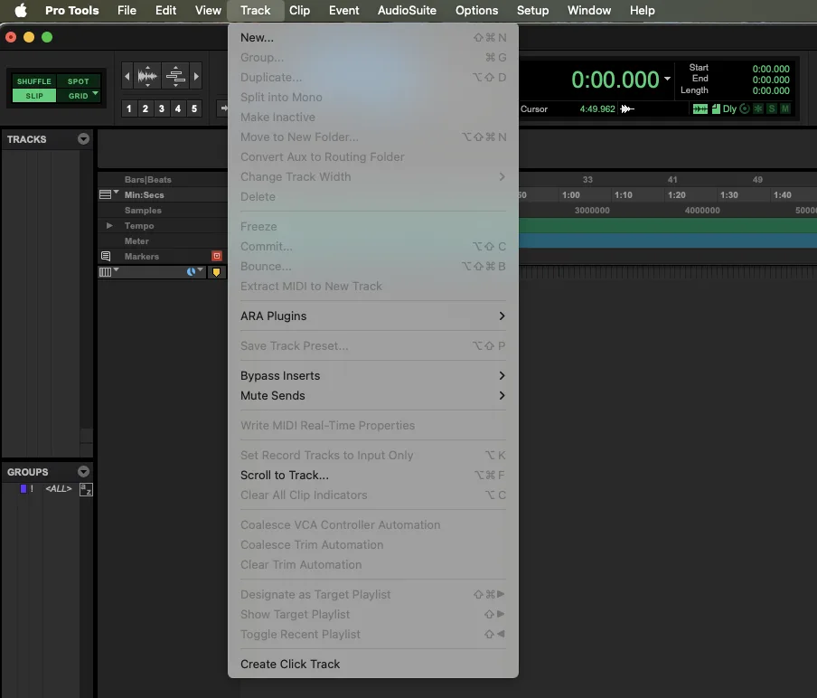The height and width of the screenshot is (698, 817).
Task: Click the arrow icon right of zoom preset 5
Action: (224, 108)
